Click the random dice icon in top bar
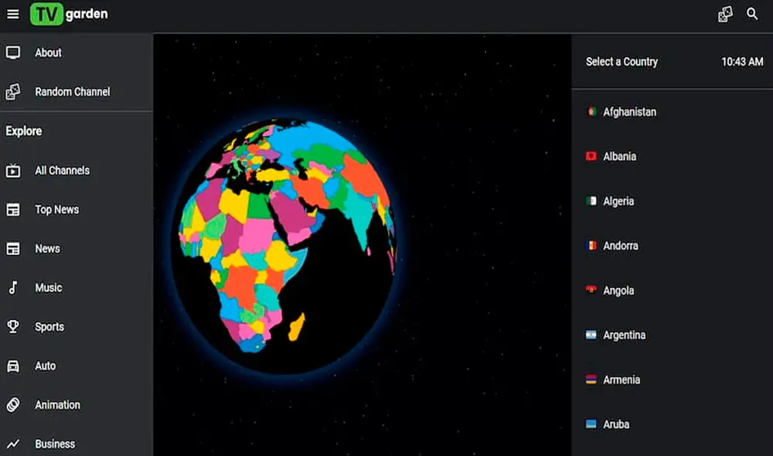773x456 pixels. [724, 14]
